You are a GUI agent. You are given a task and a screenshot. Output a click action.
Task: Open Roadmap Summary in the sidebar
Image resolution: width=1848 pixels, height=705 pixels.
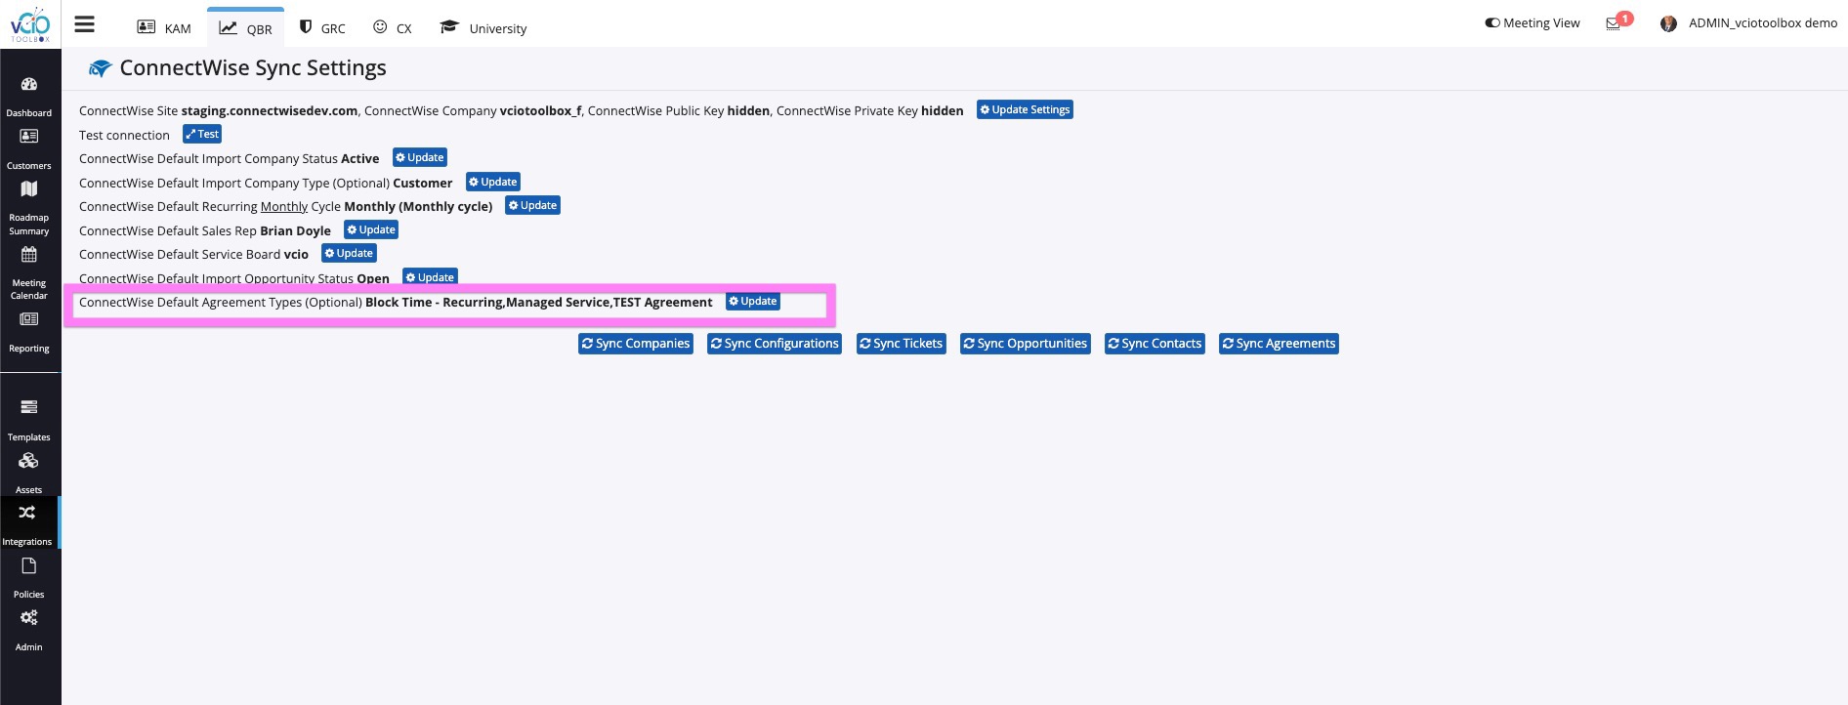(x=29, y=208)
